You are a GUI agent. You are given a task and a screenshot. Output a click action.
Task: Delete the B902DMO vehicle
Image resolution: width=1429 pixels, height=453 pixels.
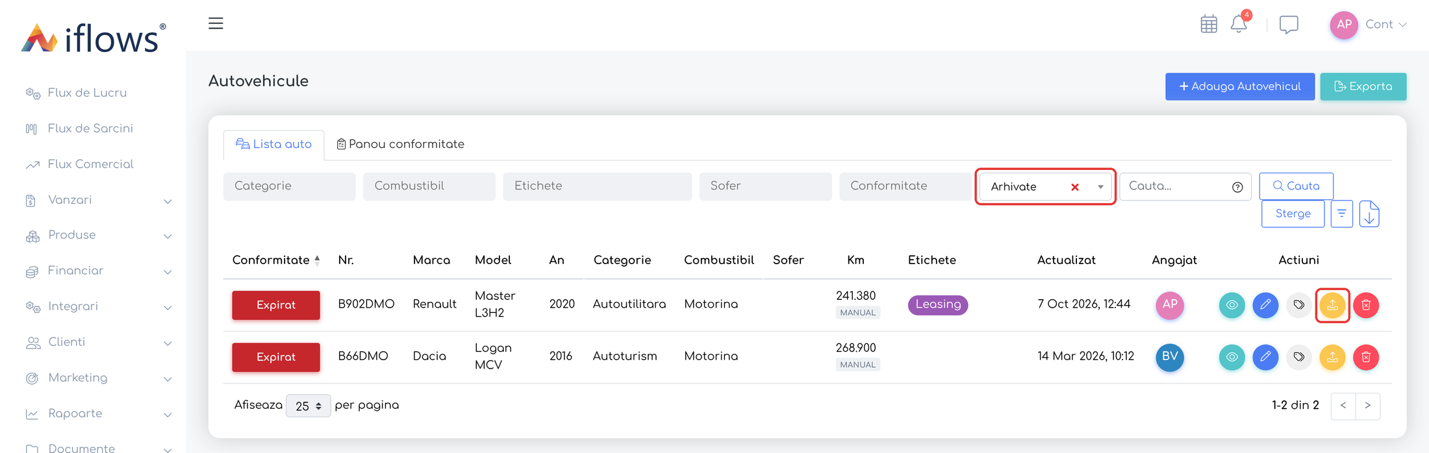coord(1366,305)
